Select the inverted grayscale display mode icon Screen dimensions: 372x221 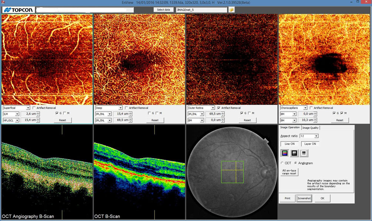point(304,153)
